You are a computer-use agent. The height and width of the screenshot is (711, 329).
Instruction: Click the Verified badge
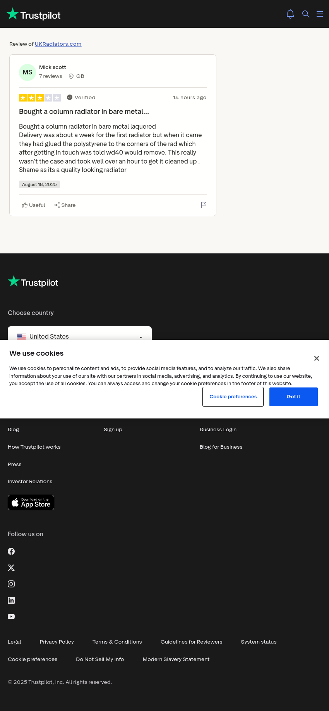(81, 98)
